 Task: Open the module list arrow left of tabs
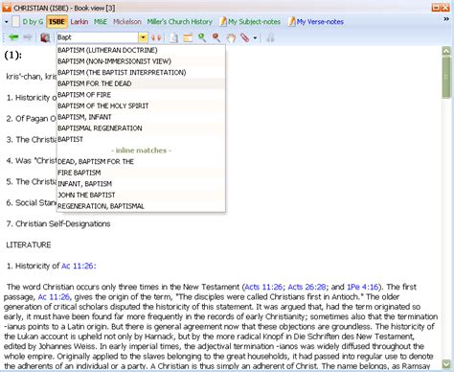click(7, 22)
